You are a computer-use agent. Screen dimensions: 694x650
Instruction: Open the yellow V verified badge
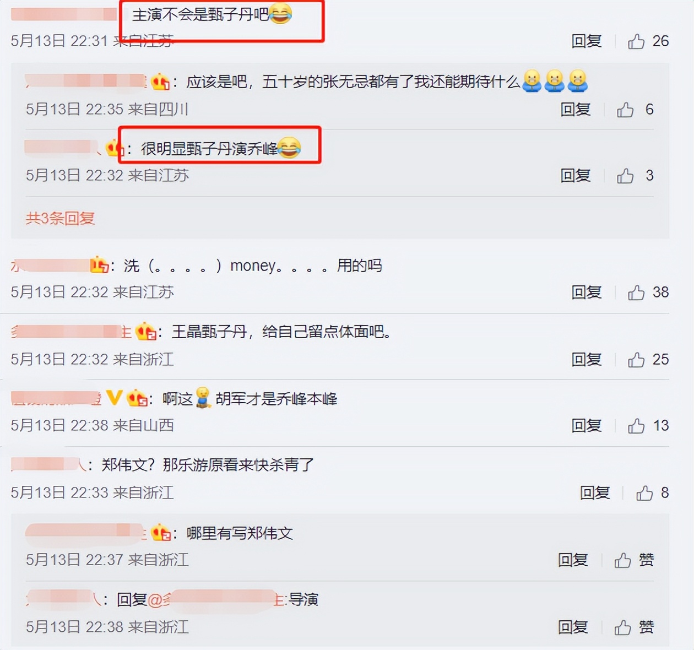pyautogui.click(x=114, y=397)
